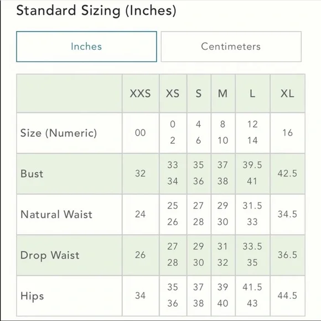Screen dimensions: 321x321
Task: Select the XXS natural waist value 24
Action: pos(140,214)
